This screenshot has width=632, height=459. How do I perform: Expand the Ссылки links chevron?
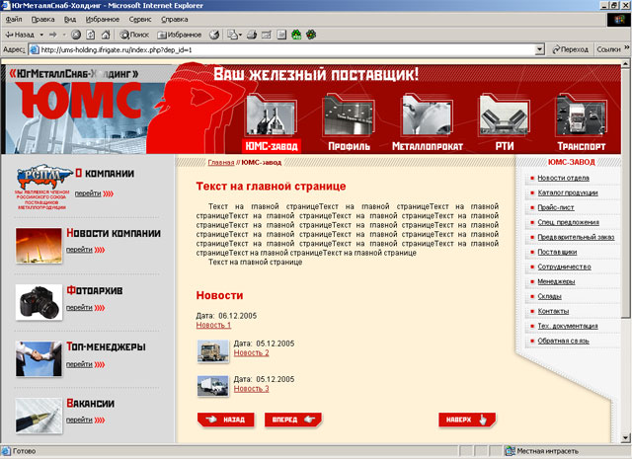coord(627,47)
